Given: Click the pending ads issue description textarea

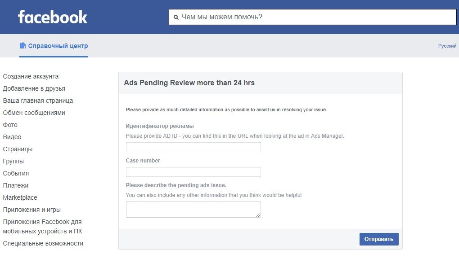Looking at the screenshot, I should (193, 209).
